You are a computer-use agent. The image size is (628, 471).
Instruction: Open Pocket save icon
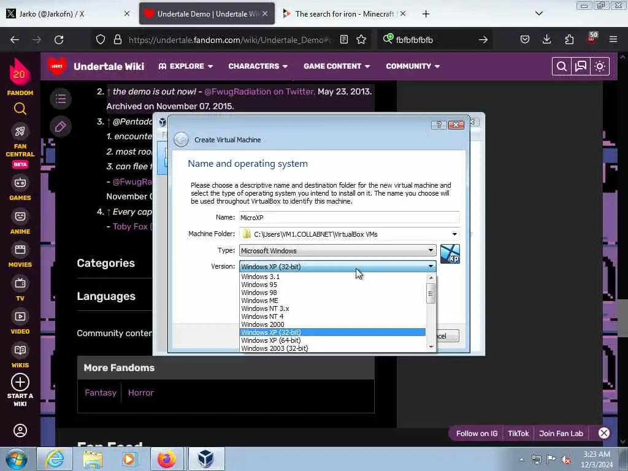[525, 40]
